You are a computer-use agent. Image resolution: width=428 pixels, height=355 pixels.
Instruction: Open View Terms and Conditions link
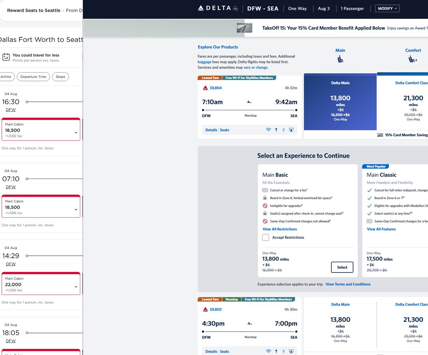point(348,284)
